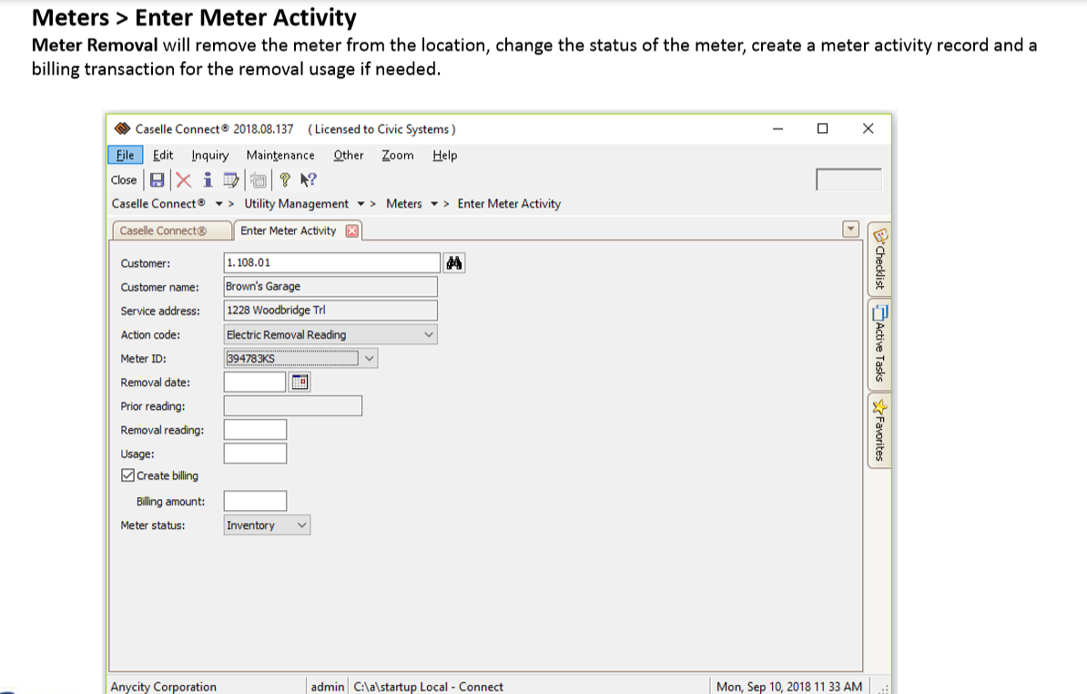Viewport: 1087px width, 694px height.
Task: Click the blue information icon
Action: click(x=208, y=180)
